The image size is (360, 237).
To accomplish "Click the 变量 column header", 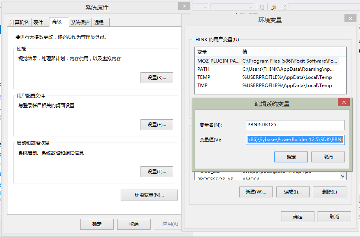I will pos(217,52).
